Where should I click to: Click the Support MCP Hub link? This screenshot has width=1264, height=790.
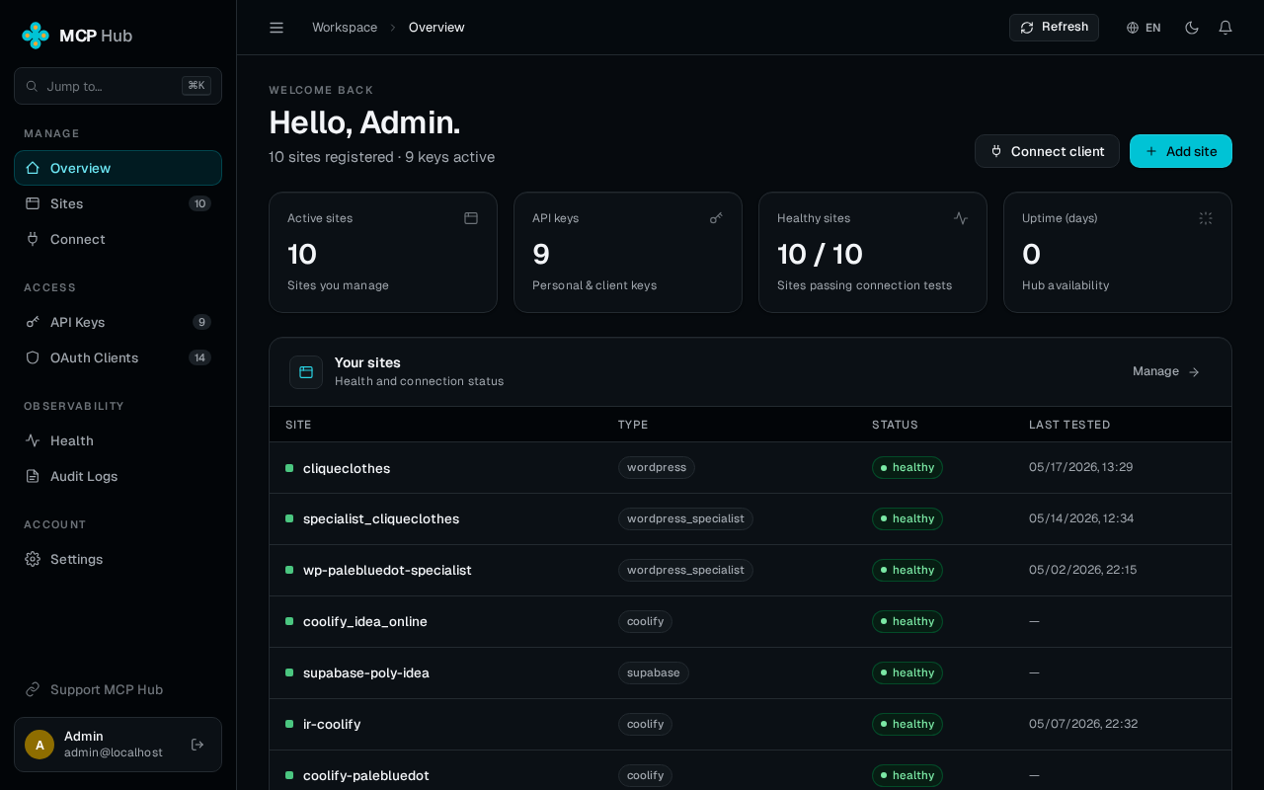(x=118, y=689)
